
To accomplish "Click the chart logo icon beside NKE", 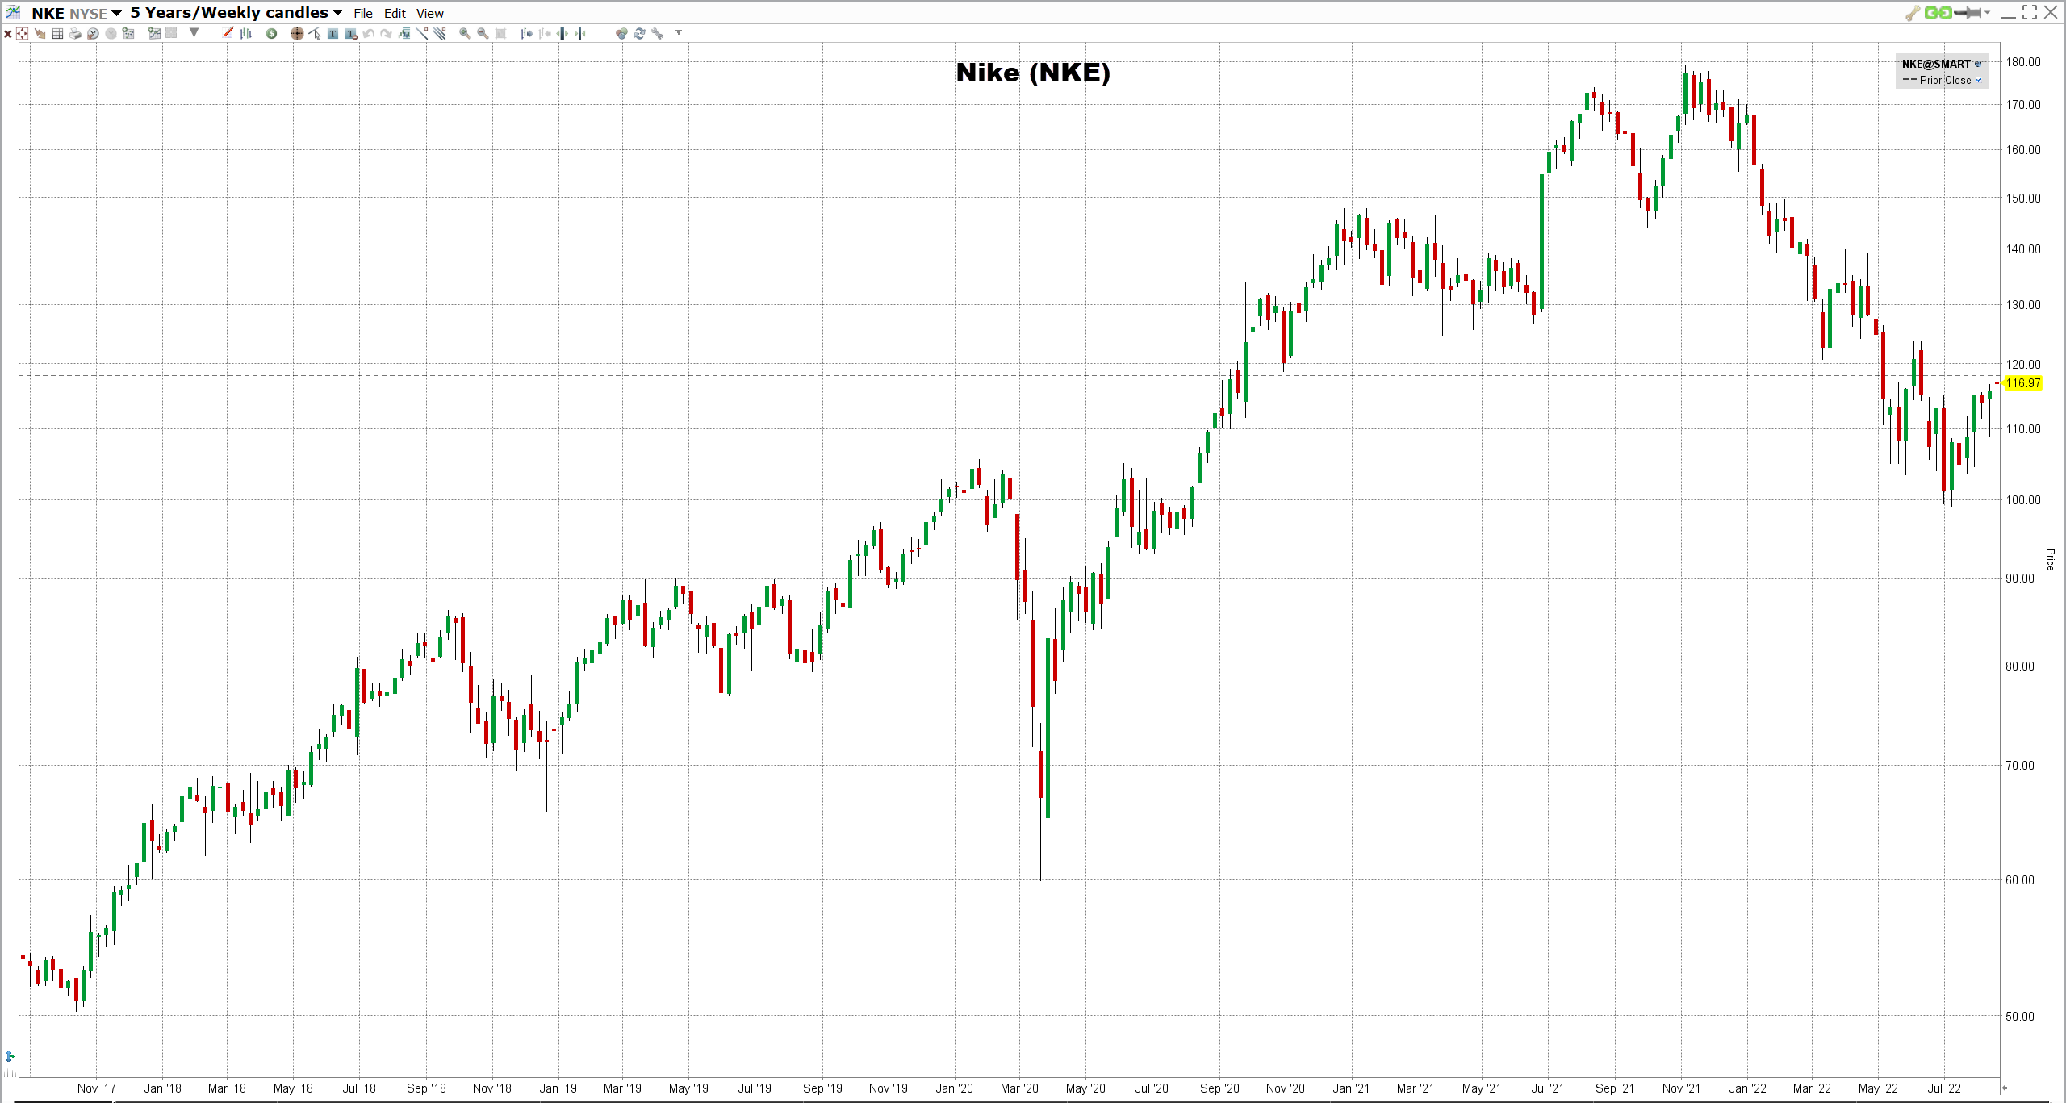I will coord(13,12).
